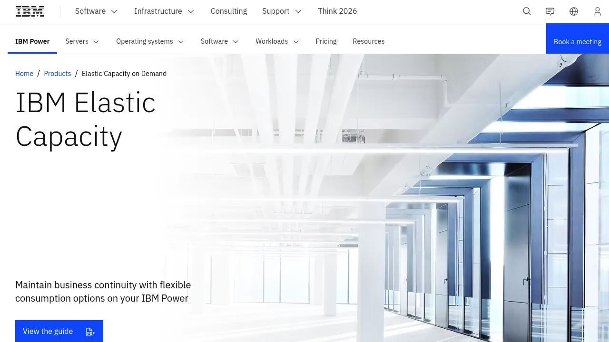Follow the Products breadcrumb link

58,74
